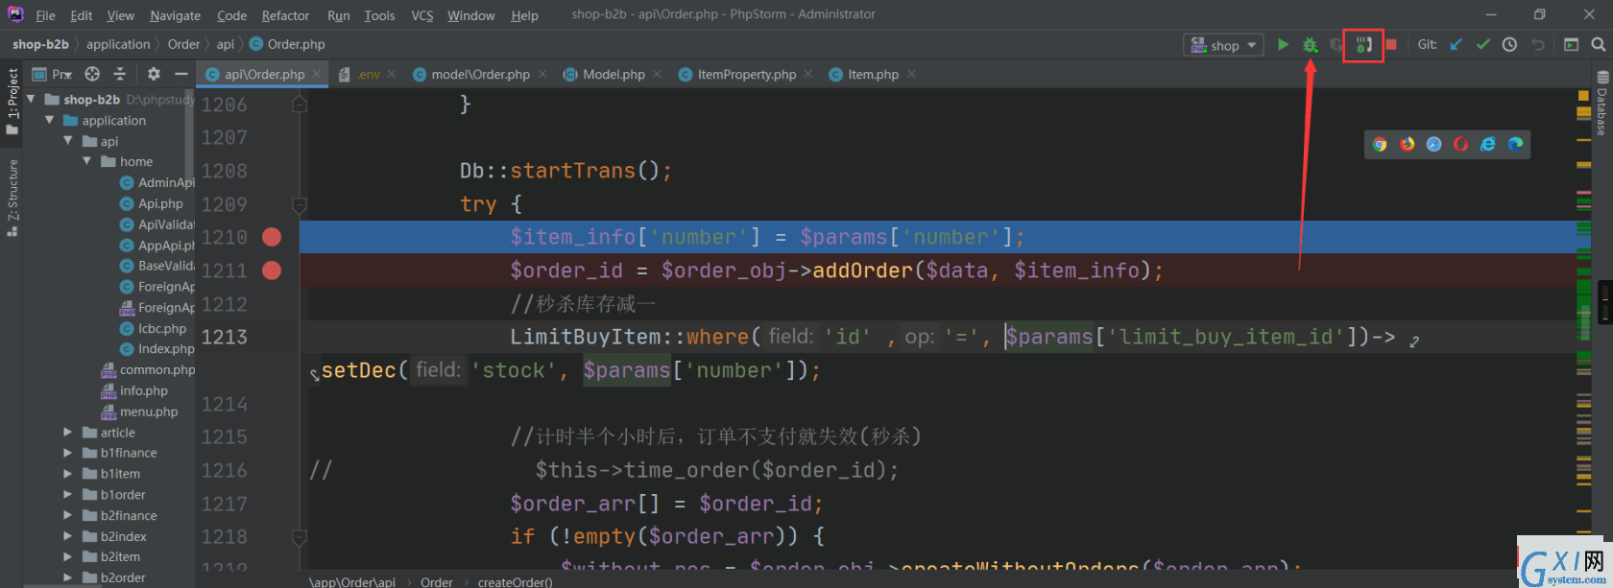1613x588 pixels.
Task: Open the Refactor menu
Action: click(x=285, y=15)
